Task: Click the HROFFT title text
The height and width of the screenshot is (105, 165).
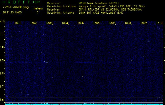Action: click(16, 2)
